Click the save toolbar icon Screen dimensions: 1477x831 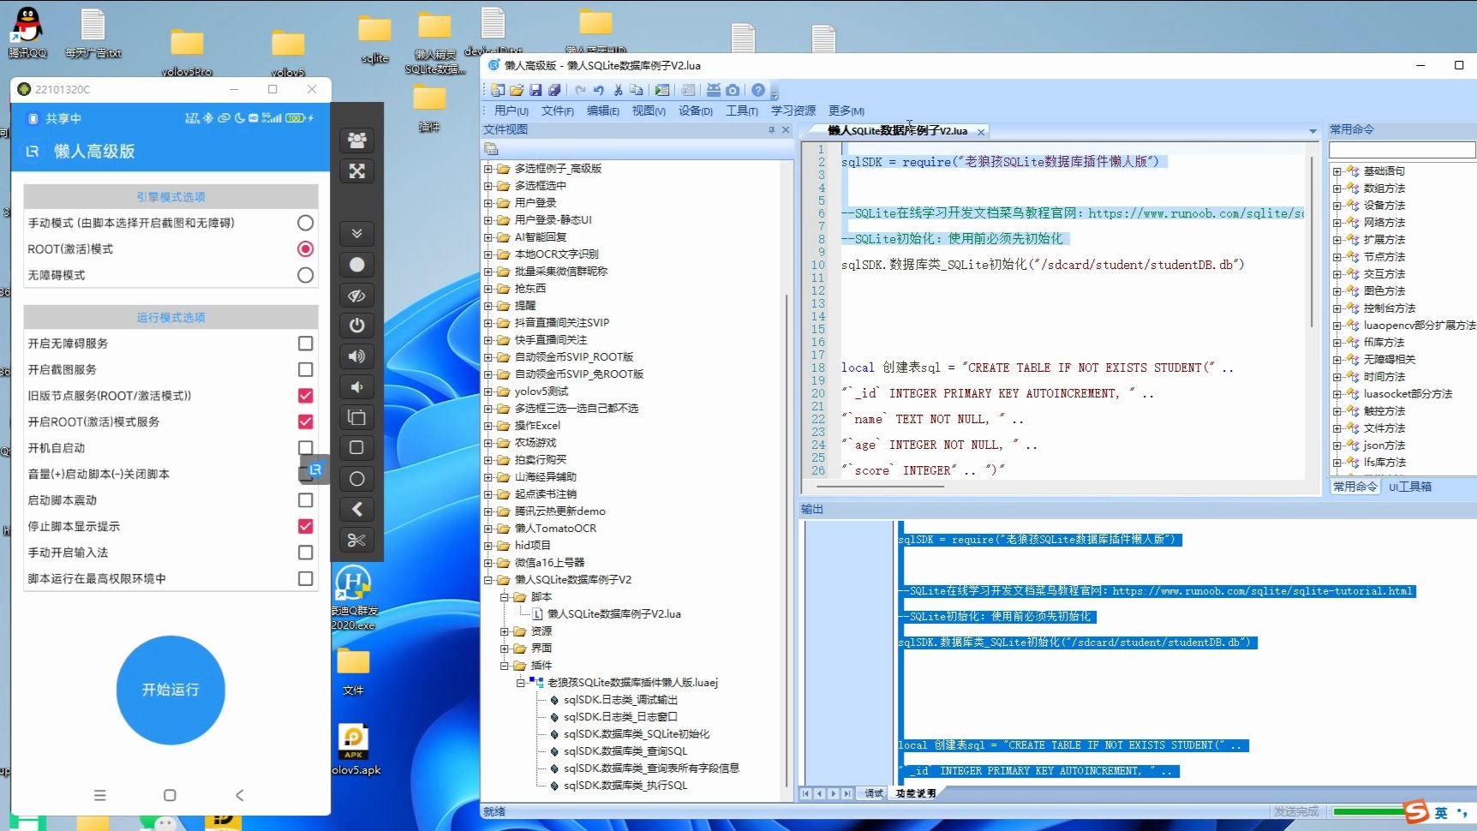(x=535, y=90)
